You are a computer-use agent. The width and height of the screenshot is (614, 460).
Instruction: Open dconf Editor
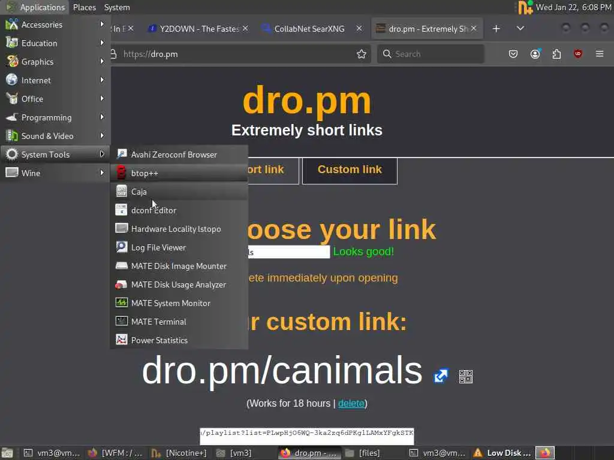click(179, 210)
